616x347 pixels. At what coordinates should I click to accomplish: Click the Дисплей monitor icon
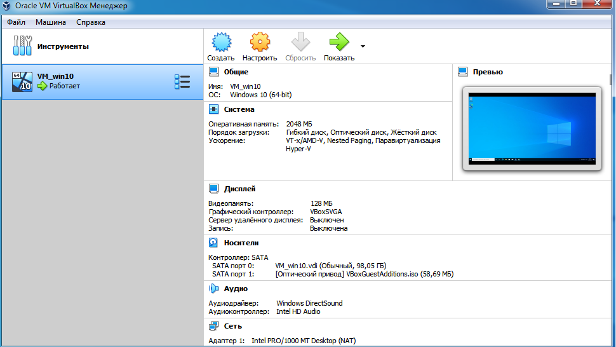214,189
